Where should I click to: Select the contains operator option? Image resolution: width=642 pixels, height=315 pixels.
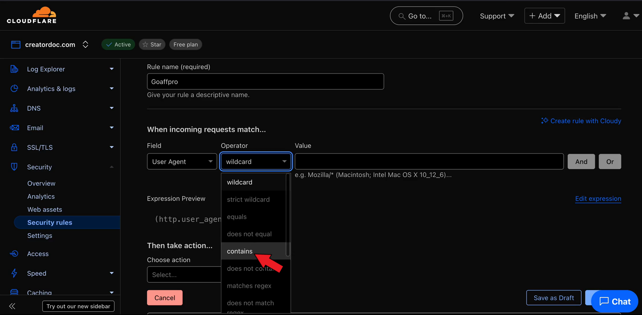coord(240,251)
